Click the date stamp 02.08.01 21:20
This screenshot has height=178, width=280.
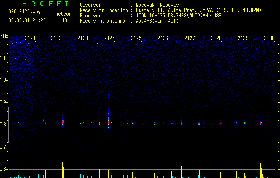[27, 20]
